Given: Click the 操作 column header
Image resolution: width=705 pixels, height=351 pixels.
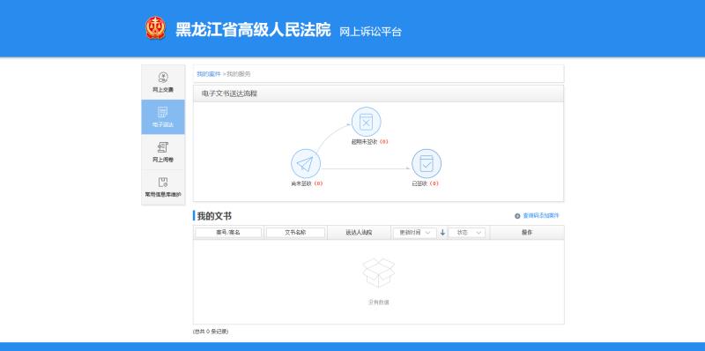Looking at the screenshot, I should (527, 233).
